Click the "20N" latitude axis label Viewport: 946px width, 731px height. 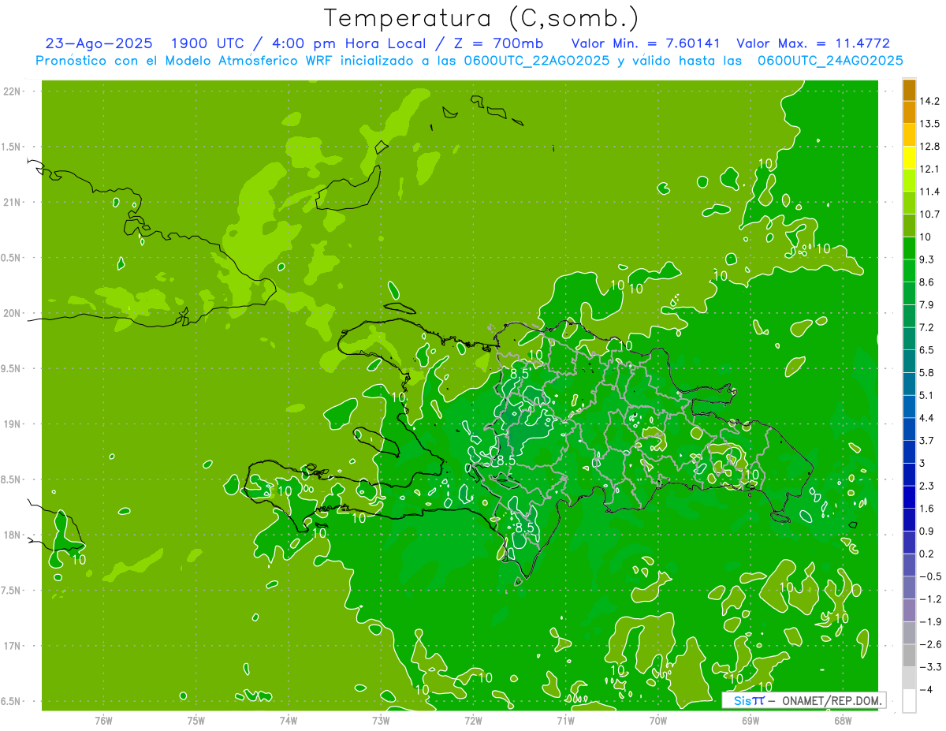[11, 313]
